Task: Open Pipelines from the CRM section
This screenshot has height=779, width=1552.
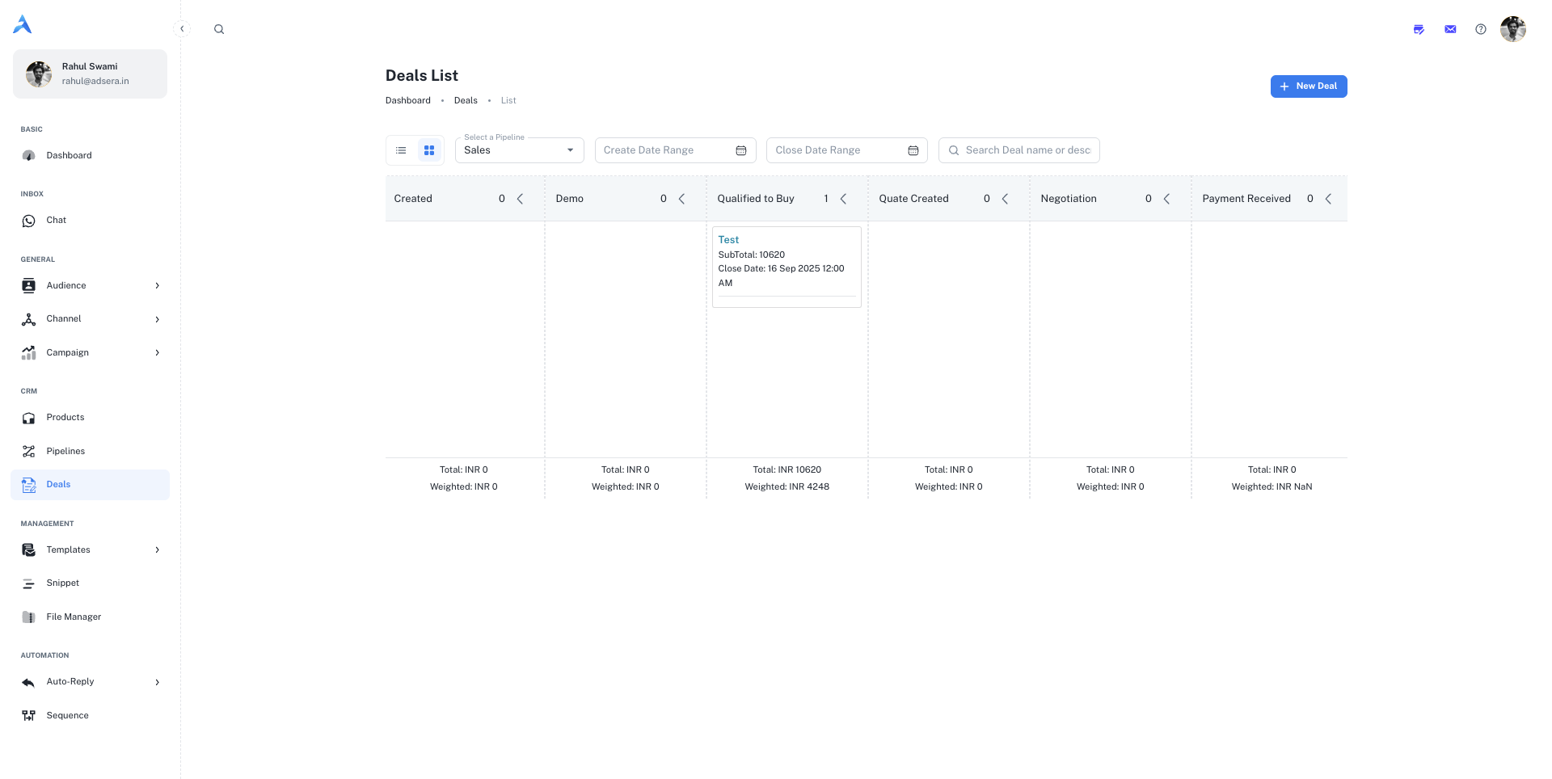Action: (x=65, y=451)
